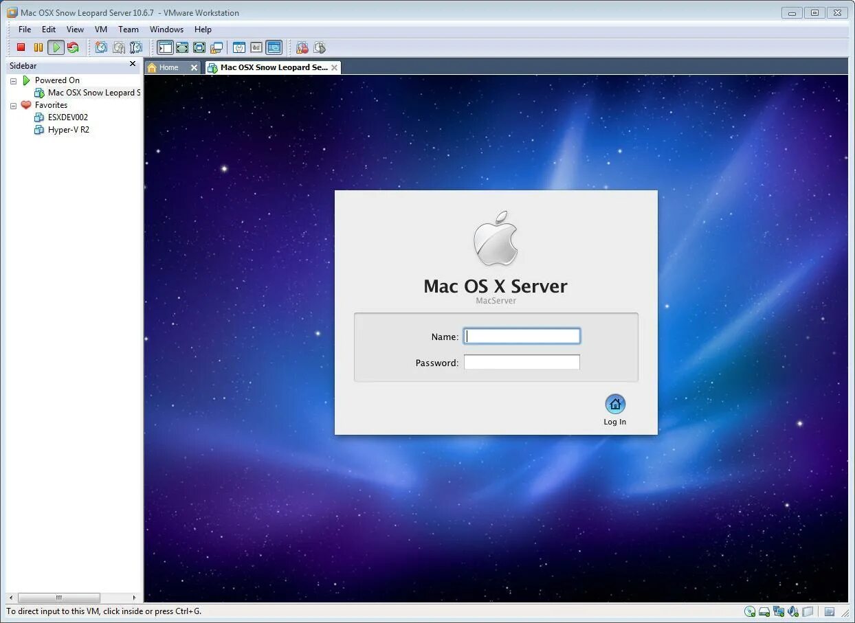This screenshot has height=623, width=855.
Task: Enter Unity mode toolbar icon
Action: click(216, 47)
